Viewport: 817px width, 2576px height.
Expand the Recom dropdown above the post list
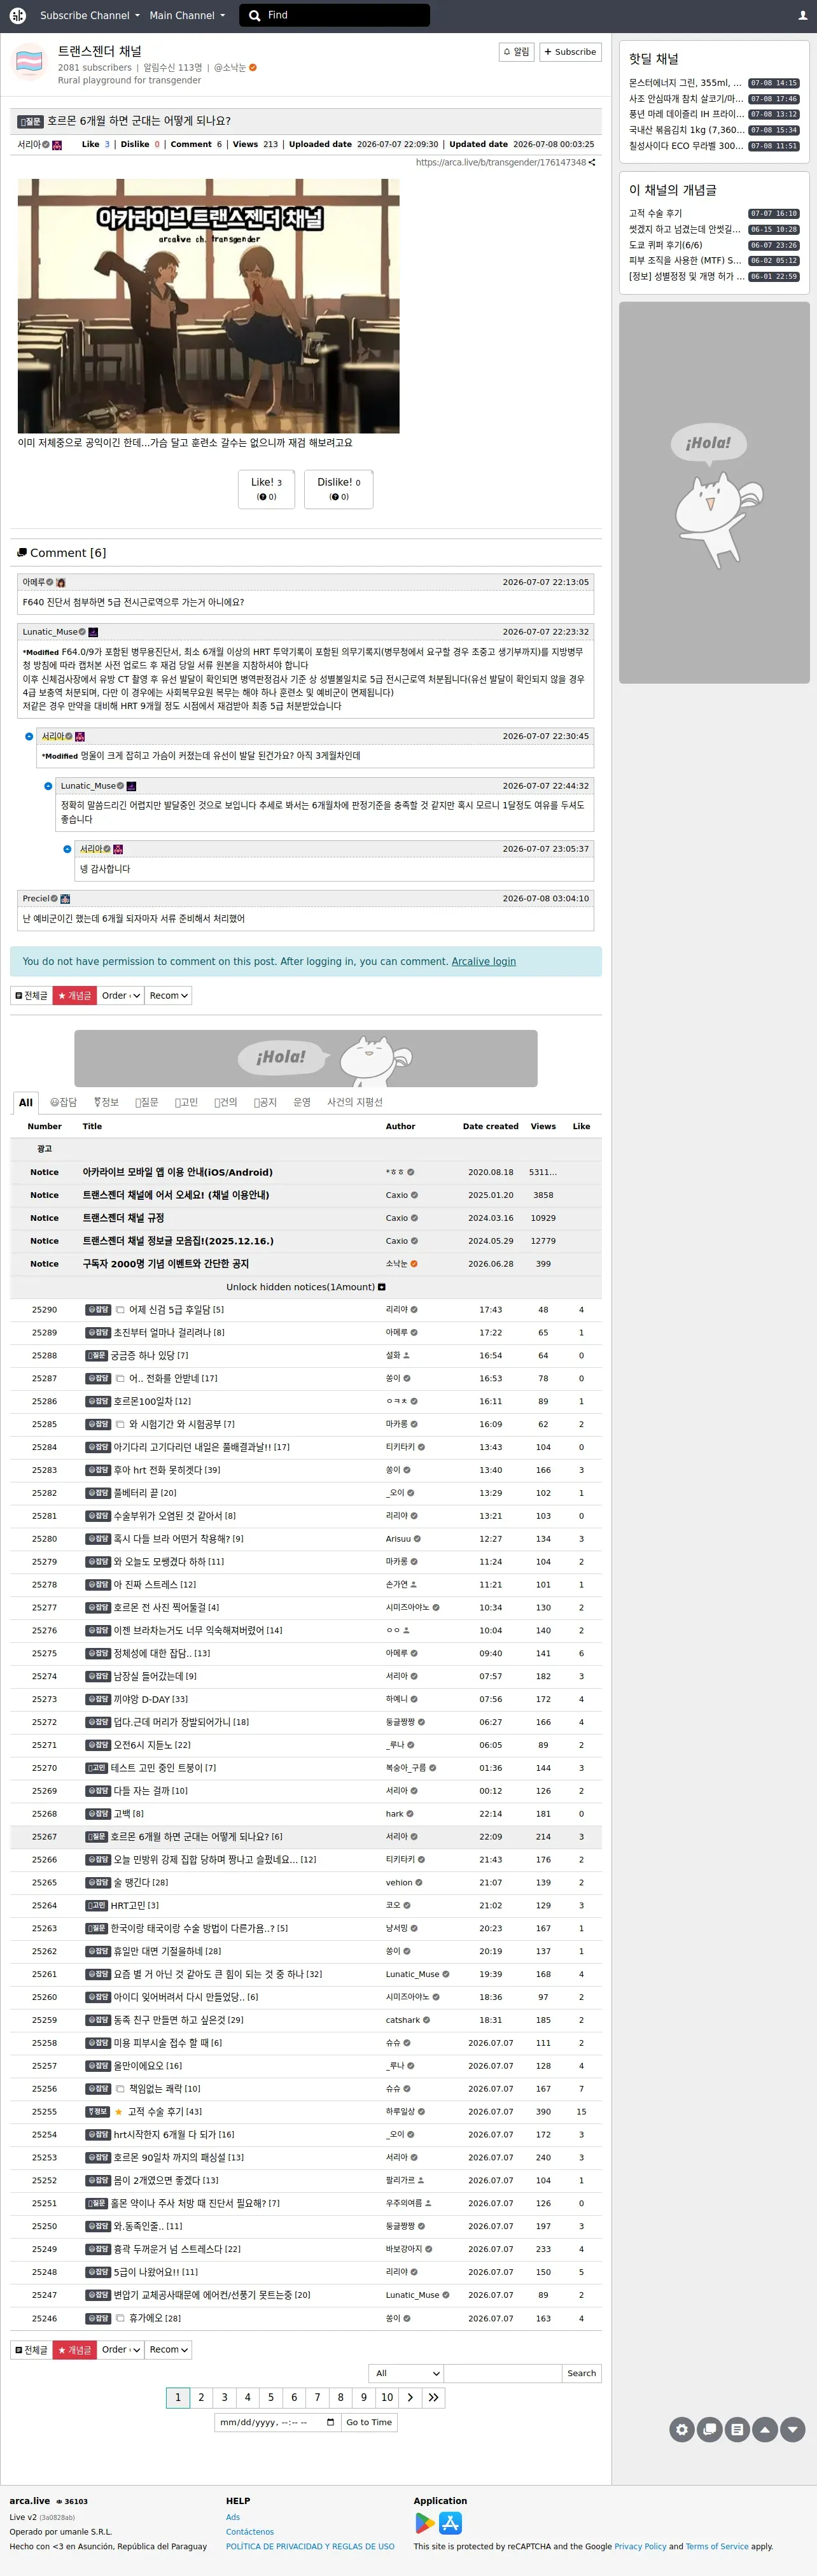(x=168, y=996)
